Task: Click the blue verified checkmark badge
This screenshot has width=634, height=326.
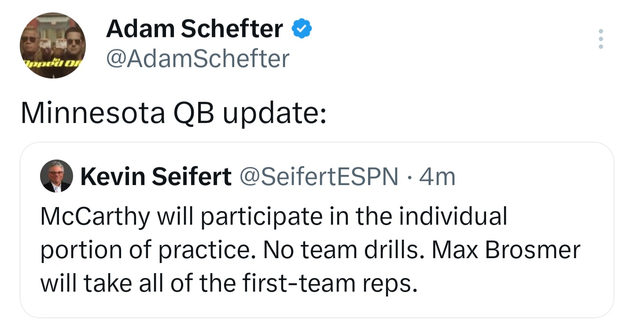Action: [302, 30]
